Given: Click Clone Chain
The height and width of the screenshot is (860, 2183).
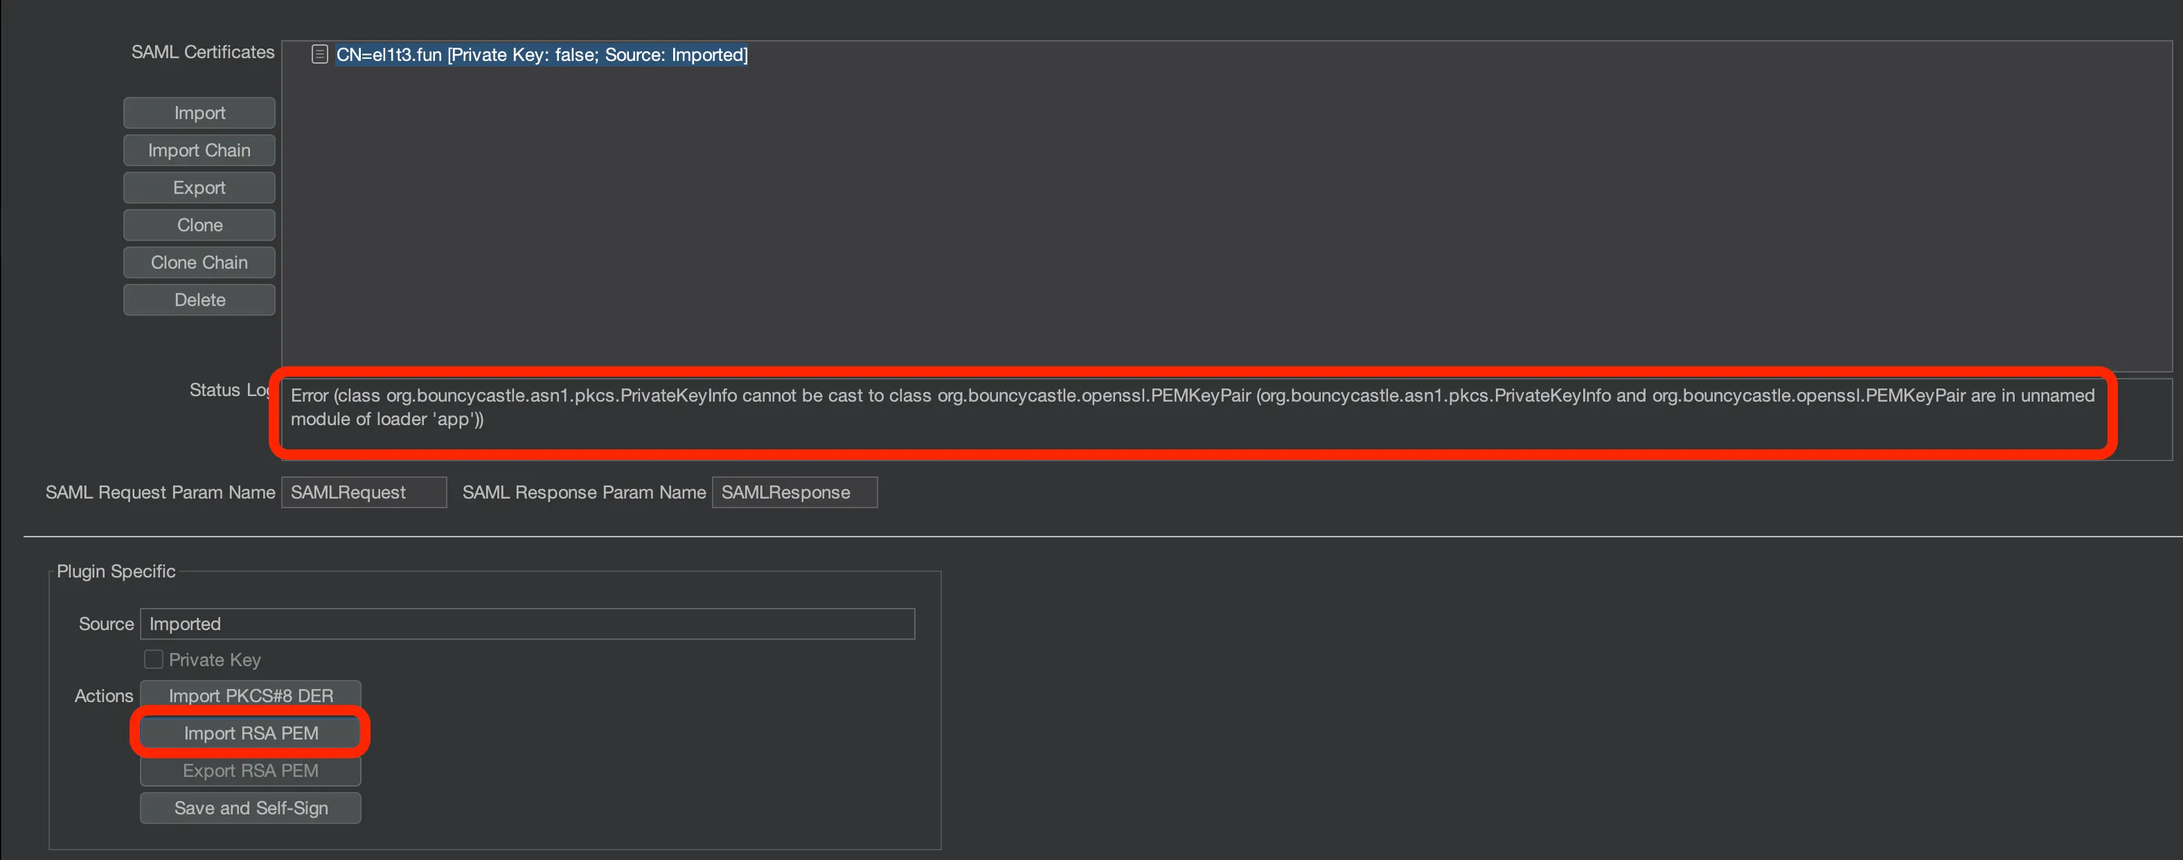Looking at the screenshot, I should pyautogui.click(x=198, y=262).
